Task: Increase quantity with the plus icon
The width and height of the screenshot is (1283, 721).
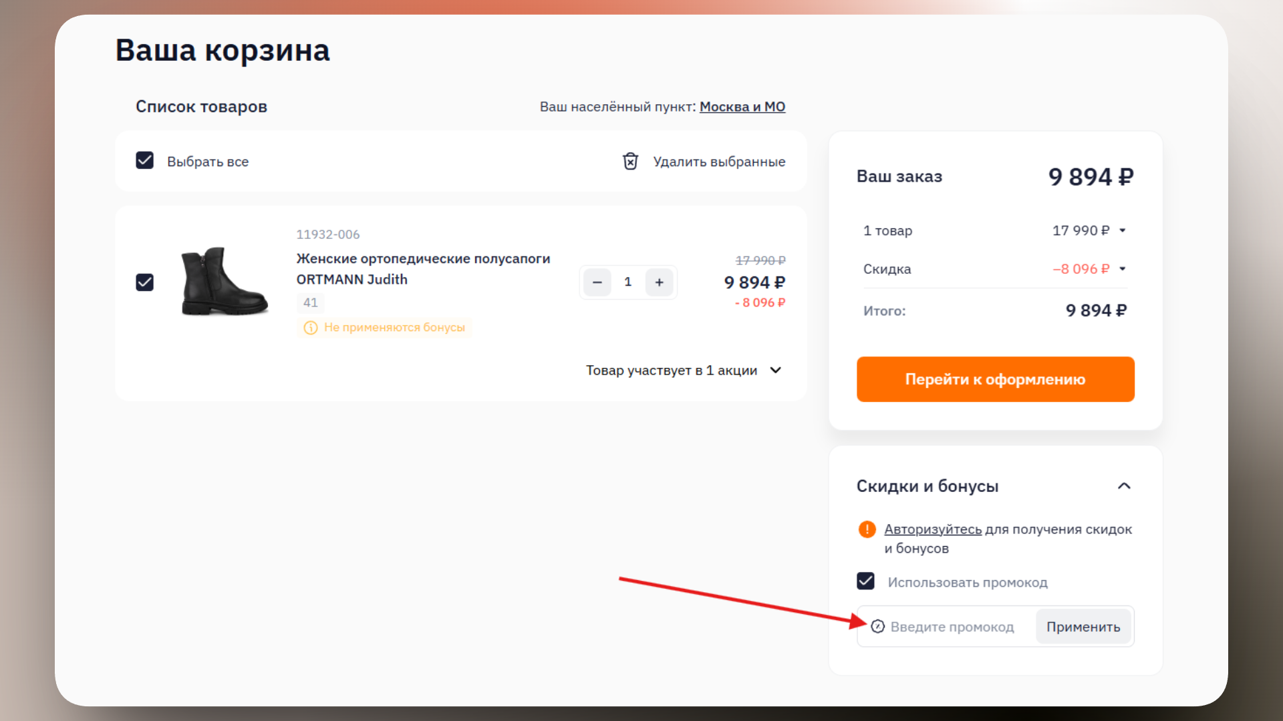Action: click(659, 282)
